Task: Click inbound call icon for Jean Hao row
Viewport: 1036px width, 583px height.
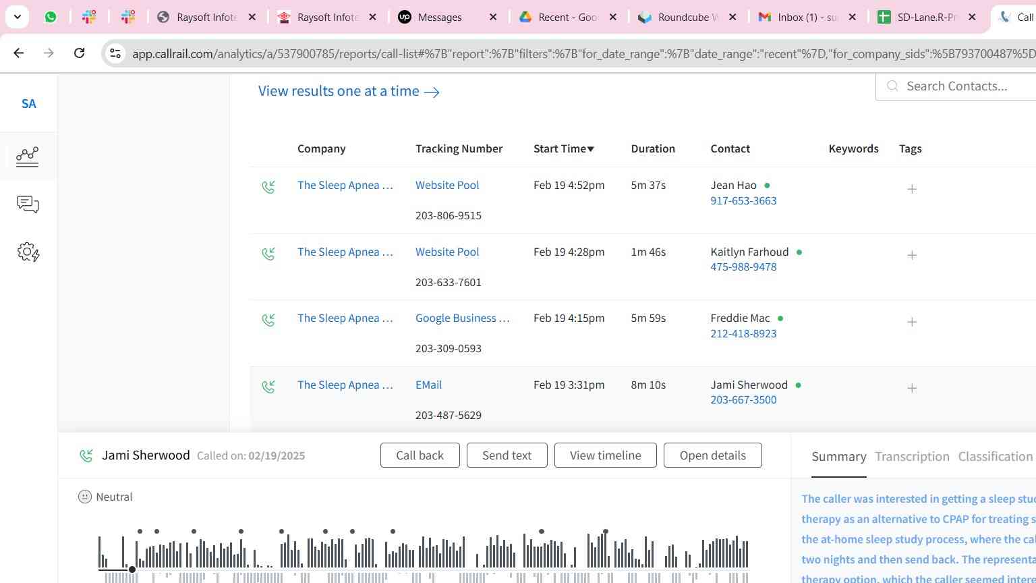Action: tap(268, 187)
